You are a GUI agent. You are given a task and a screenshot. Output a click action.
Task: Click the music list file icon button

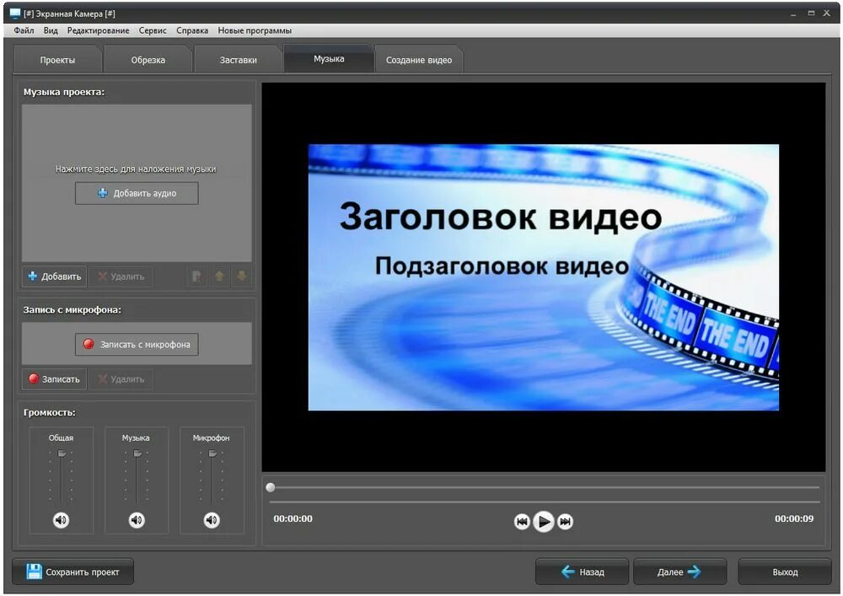coord(196,277)
